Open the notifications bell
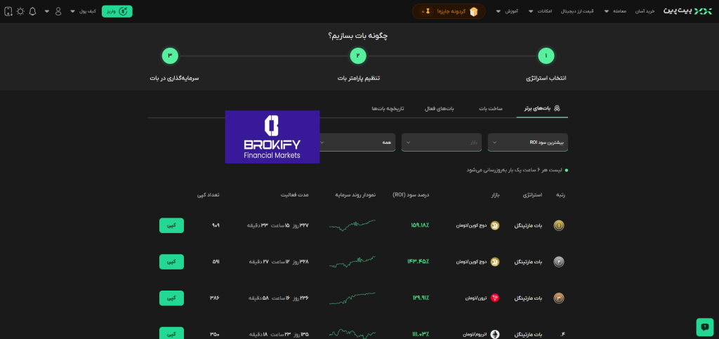 pyautogui.click(x=32, y=11)
